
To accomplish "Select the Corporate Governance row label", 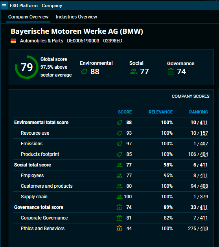I will point(44,218).
